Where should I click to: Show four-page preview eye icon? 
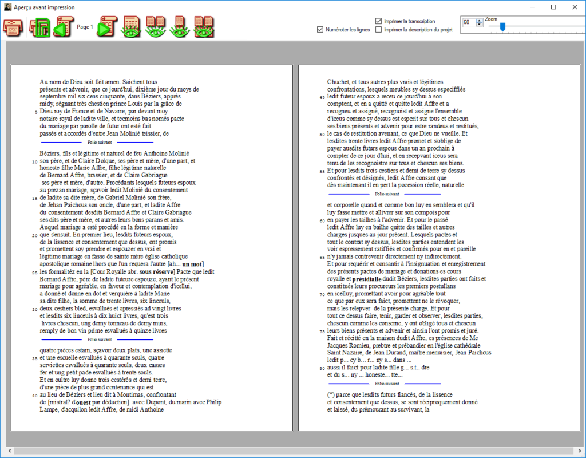[x=204, y=27]
